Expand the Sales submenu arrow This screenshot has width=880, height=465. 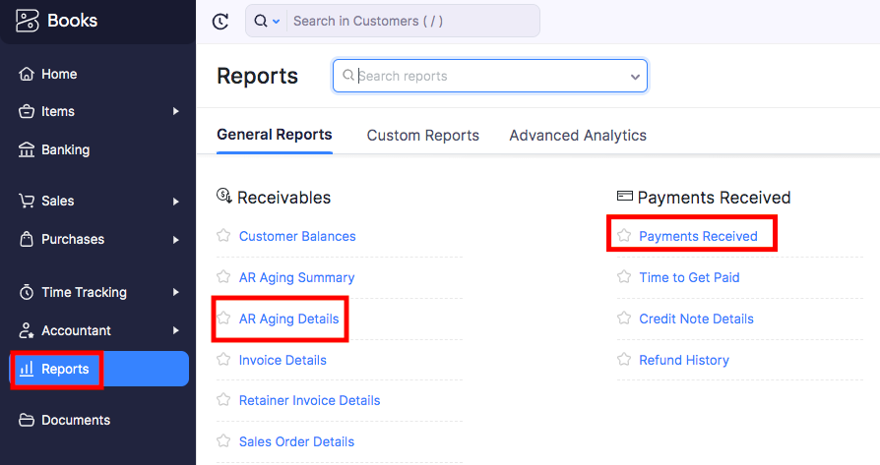pyautogui.click(x=175, y=202)
